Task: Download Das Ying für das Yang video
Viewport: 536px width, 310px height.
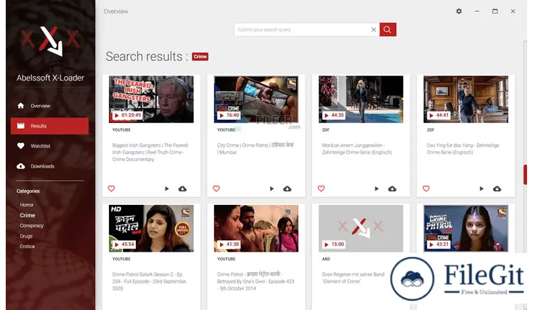Action: pos(497,188)
